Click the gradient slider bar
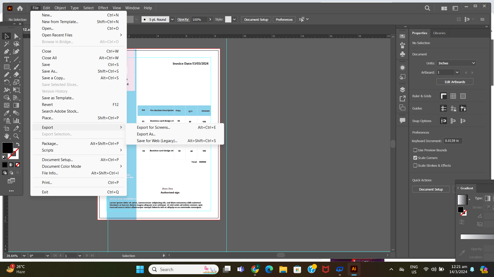The height and width of the screenshot is (277, 494). point(477,237)
